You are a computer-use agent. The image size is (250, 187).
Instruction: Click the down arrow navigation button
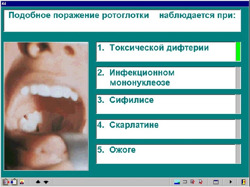46,182
